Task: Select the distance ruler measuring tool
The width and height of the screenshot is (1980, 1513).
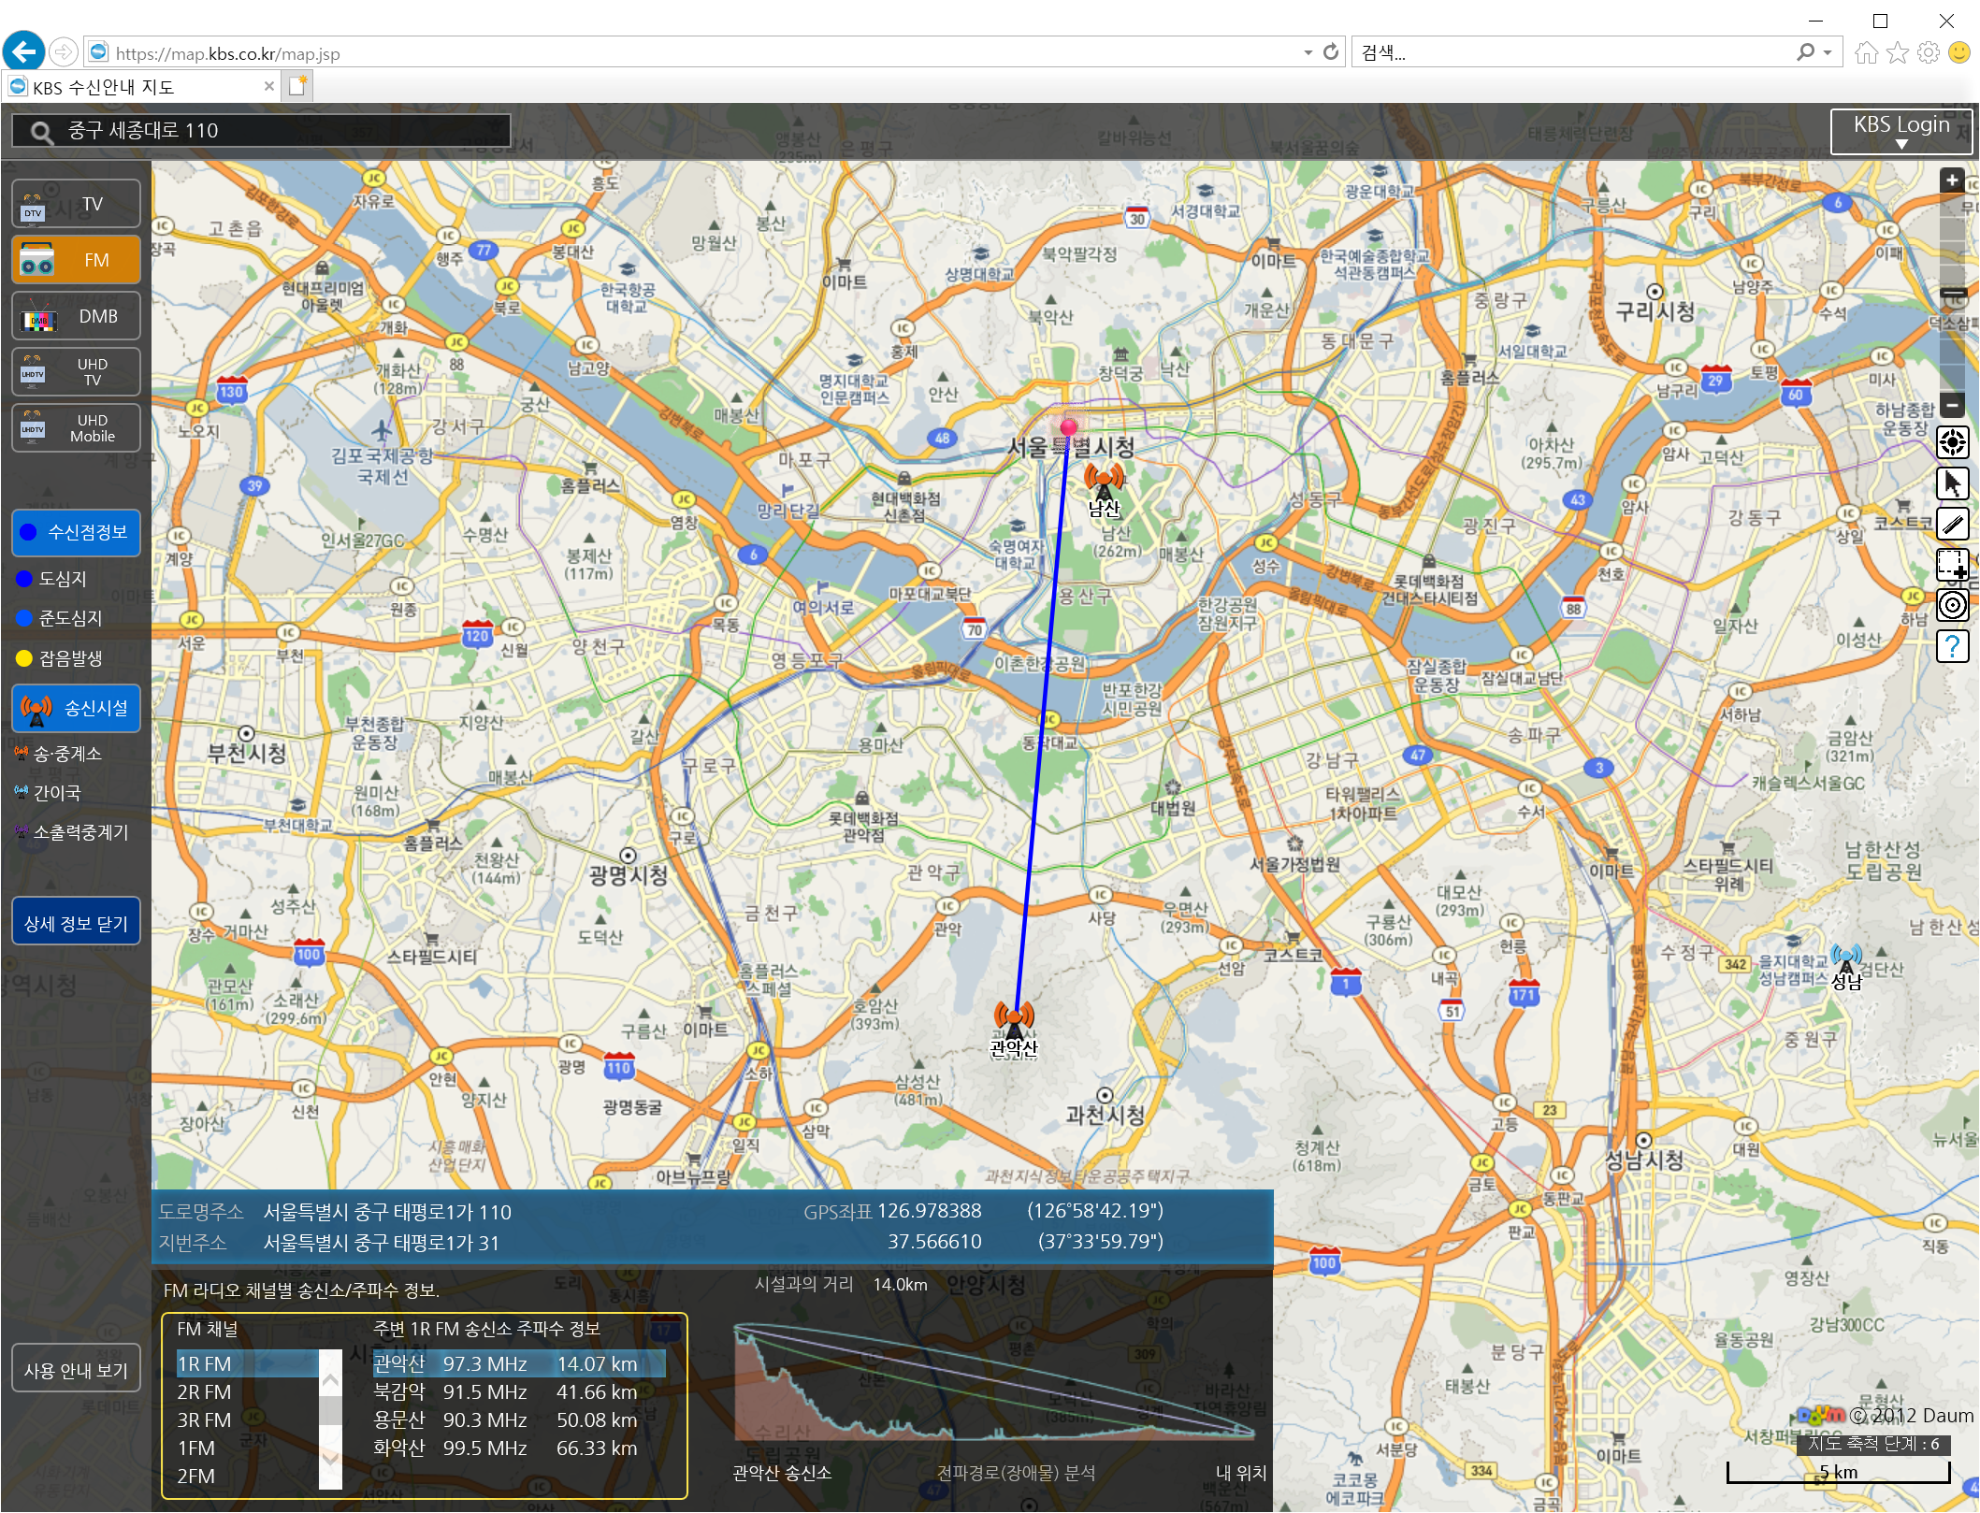Action: pos(1952,525)
